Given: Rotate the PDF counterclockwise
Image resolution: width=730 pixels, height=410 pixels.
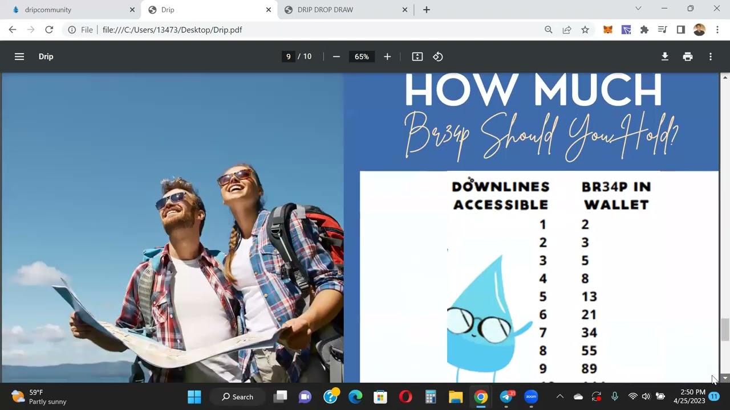Looking at the screenshot, I should 438,56.
